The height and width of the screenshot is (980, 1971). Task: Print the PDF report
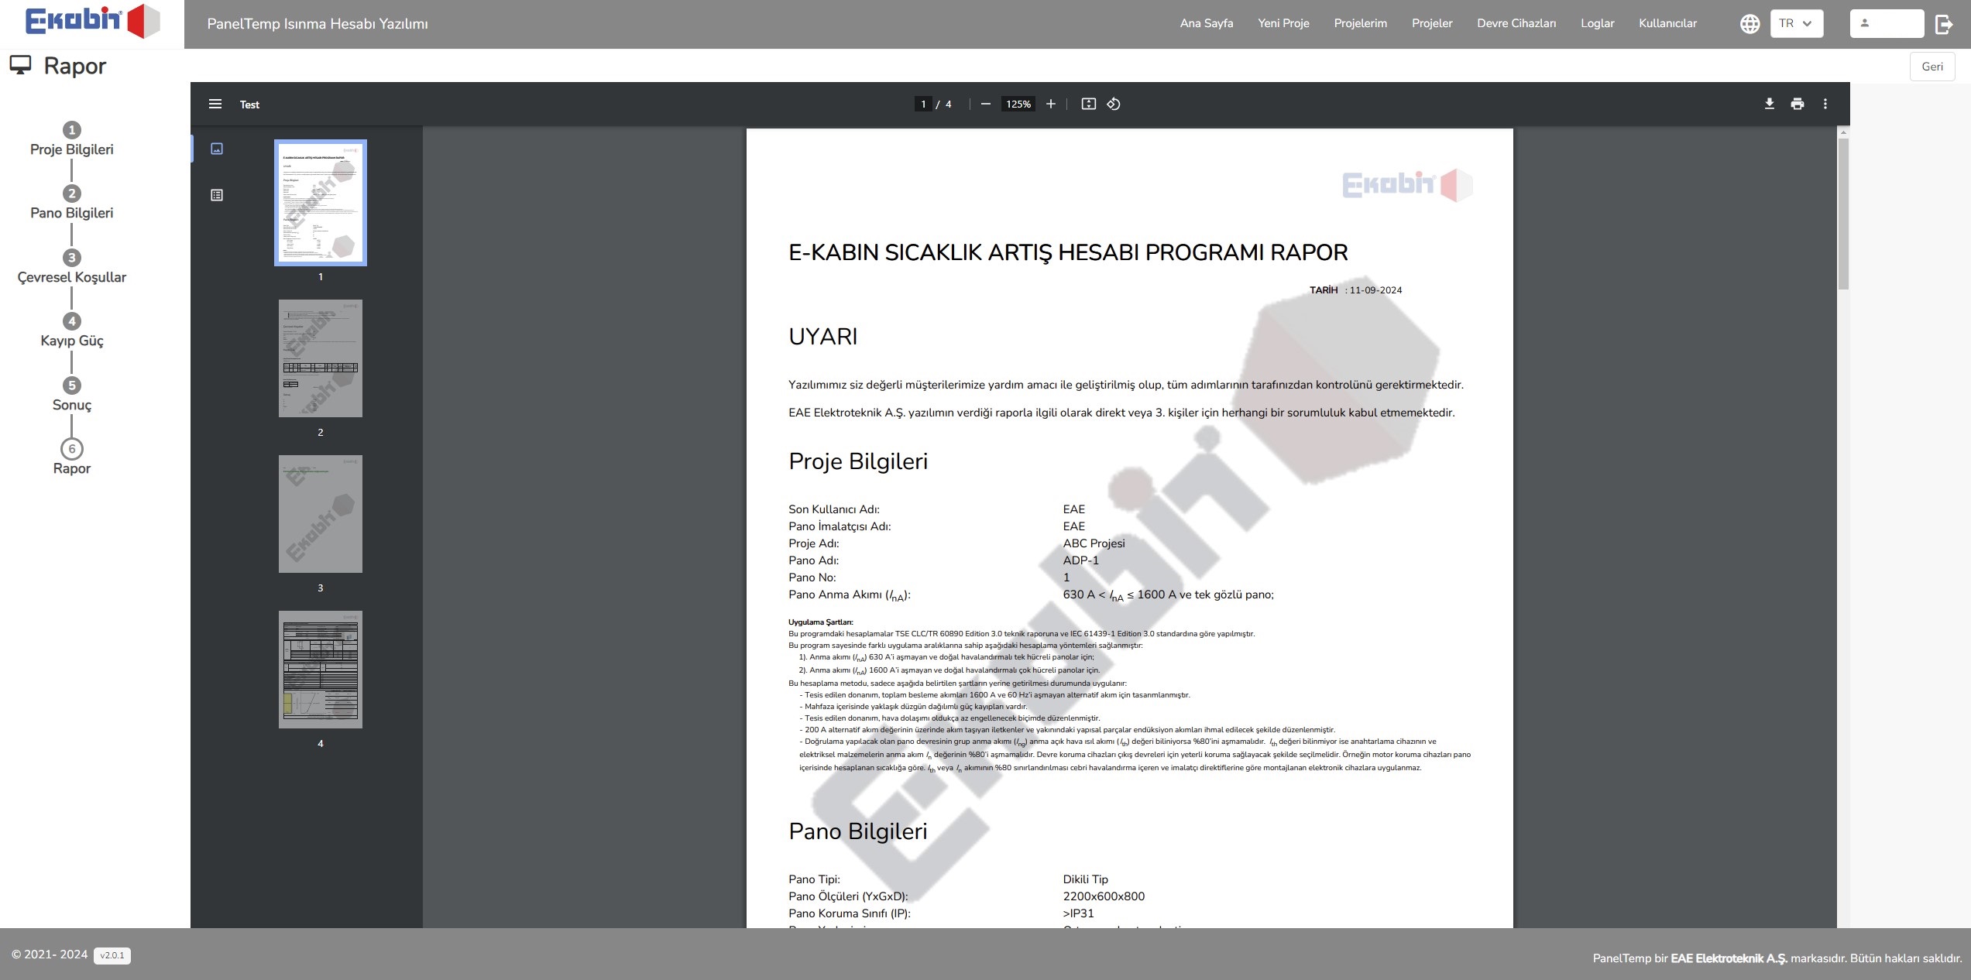coord(1798,104)
